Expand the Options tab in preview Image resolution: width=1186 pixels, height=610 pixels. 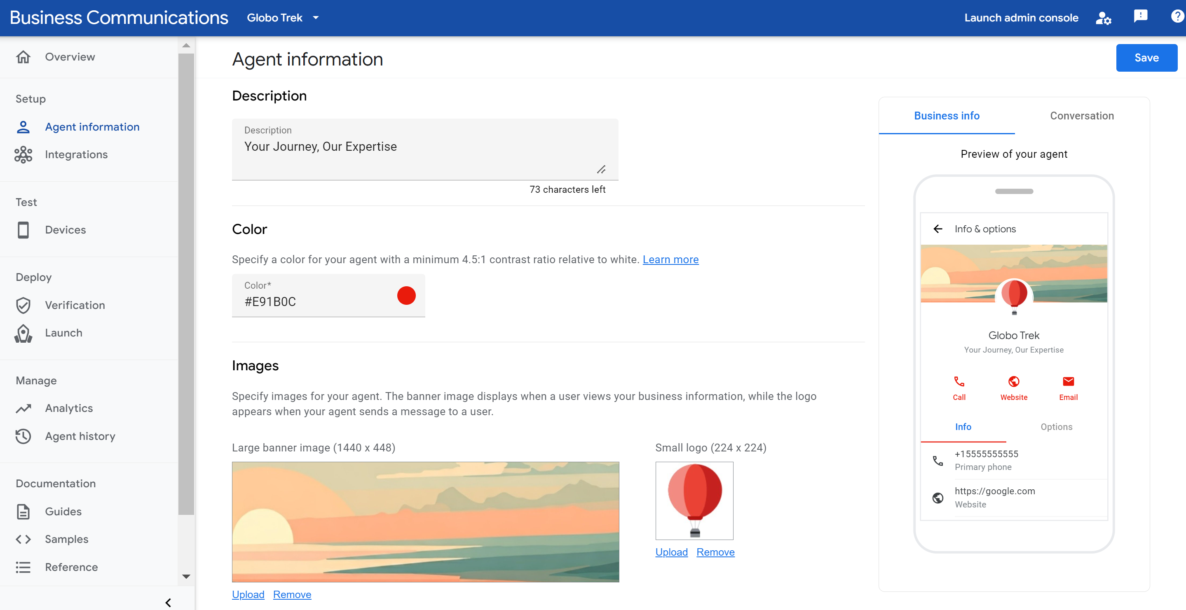tap(1057, 426)
